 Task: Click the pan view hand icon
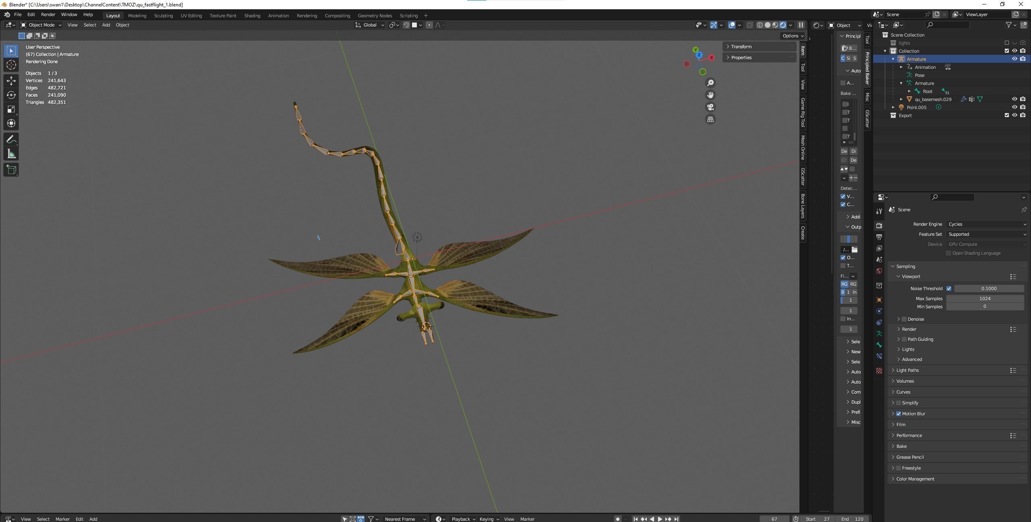point(710,95)
